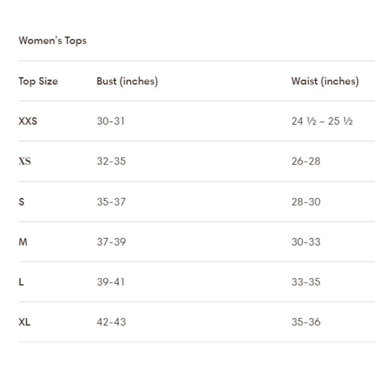Click the 24 ½ – 25 ½ waist value

[322, 121]
